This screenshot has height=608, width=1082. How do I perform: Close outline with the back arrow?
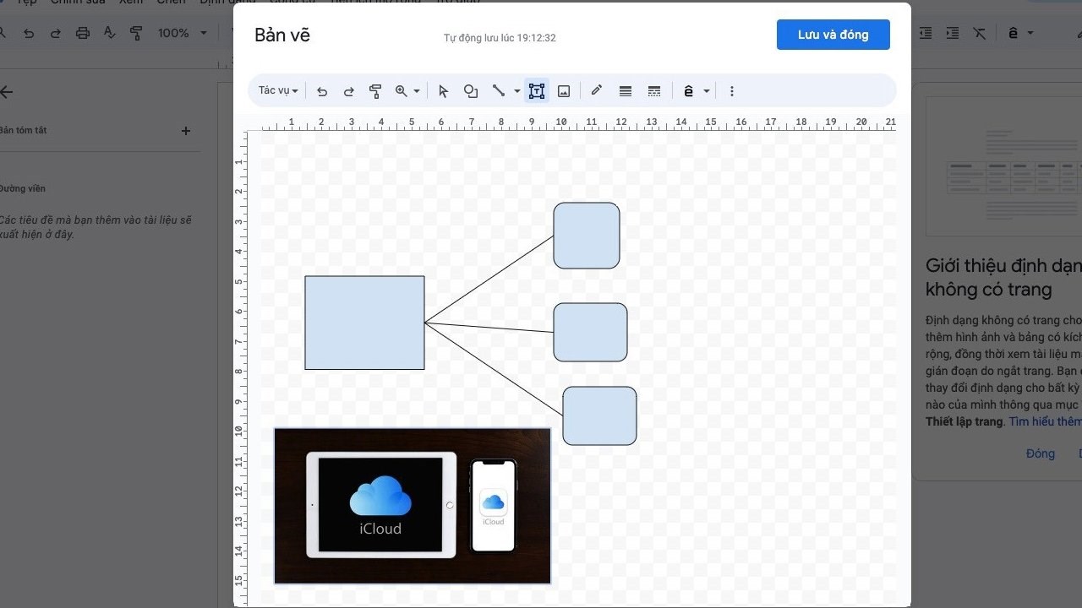tap(7, 92)
